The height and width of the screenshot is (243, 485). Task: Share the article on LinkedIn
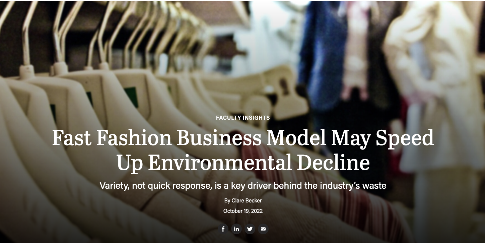tap(236, 229)
